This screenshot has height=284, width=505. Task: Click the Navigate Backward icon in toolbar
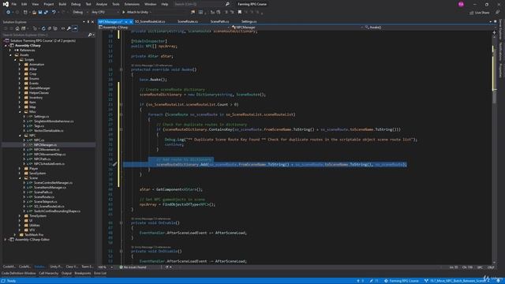click(9, 13)
